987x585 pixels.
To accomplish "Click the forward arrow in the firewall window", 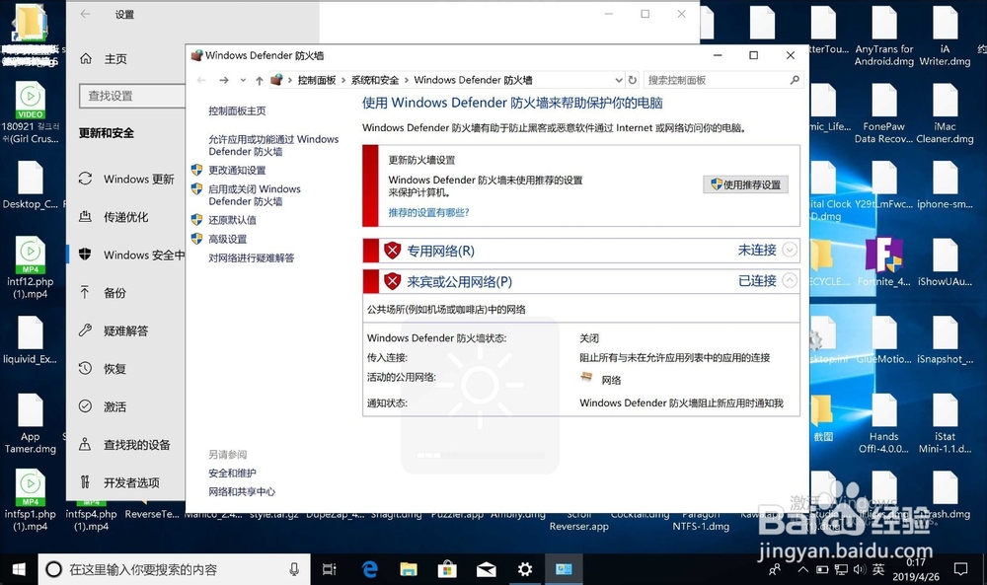I will 223,80.
